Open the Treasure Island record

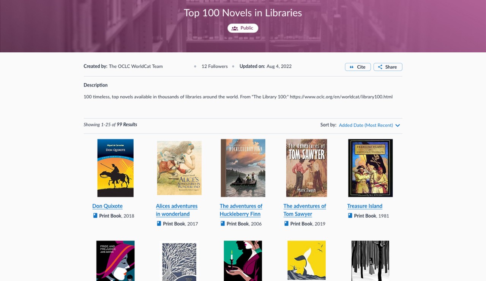[364, 206]
